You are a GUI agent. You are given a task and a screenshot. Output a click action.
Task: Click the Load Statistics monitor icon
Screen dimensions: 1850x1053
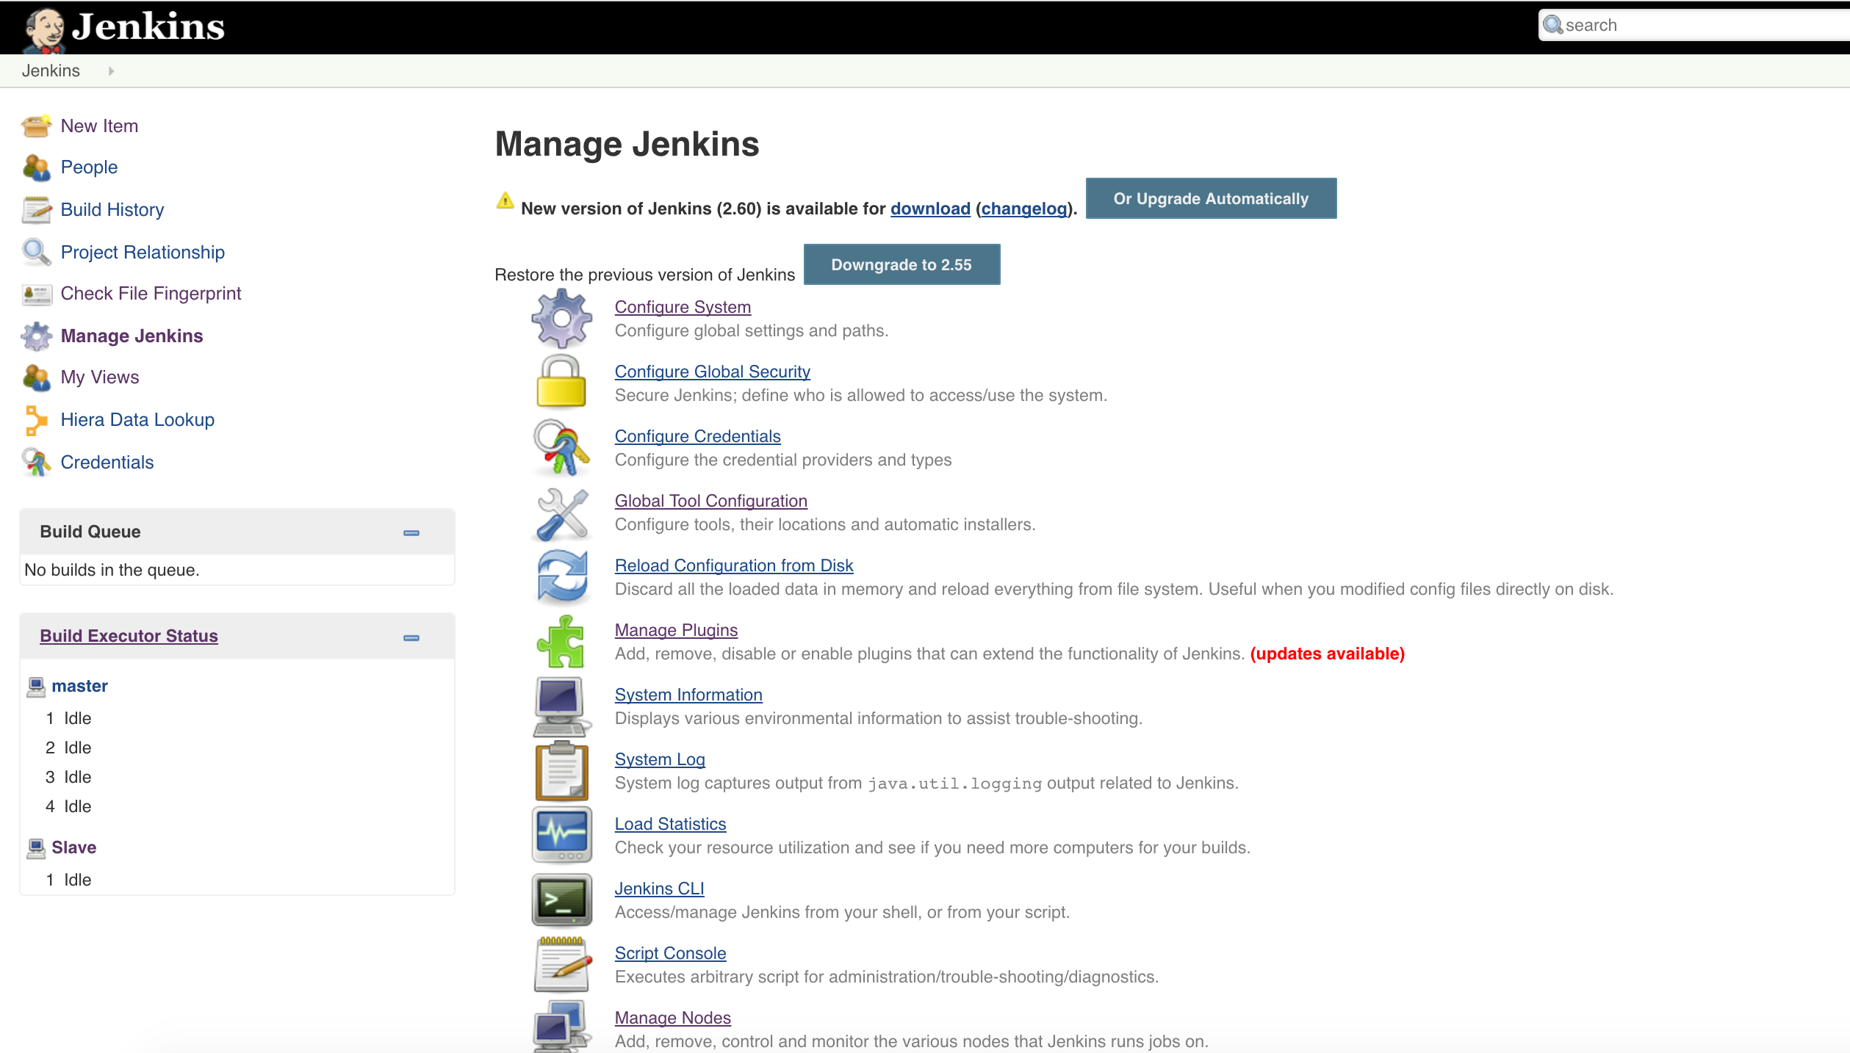pos(561,835)
